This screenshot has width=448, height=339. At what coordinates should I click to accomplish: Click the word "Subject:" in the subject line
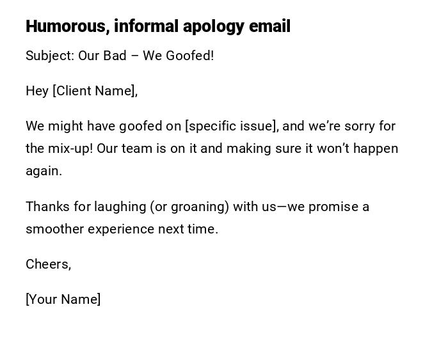[50, 56]
